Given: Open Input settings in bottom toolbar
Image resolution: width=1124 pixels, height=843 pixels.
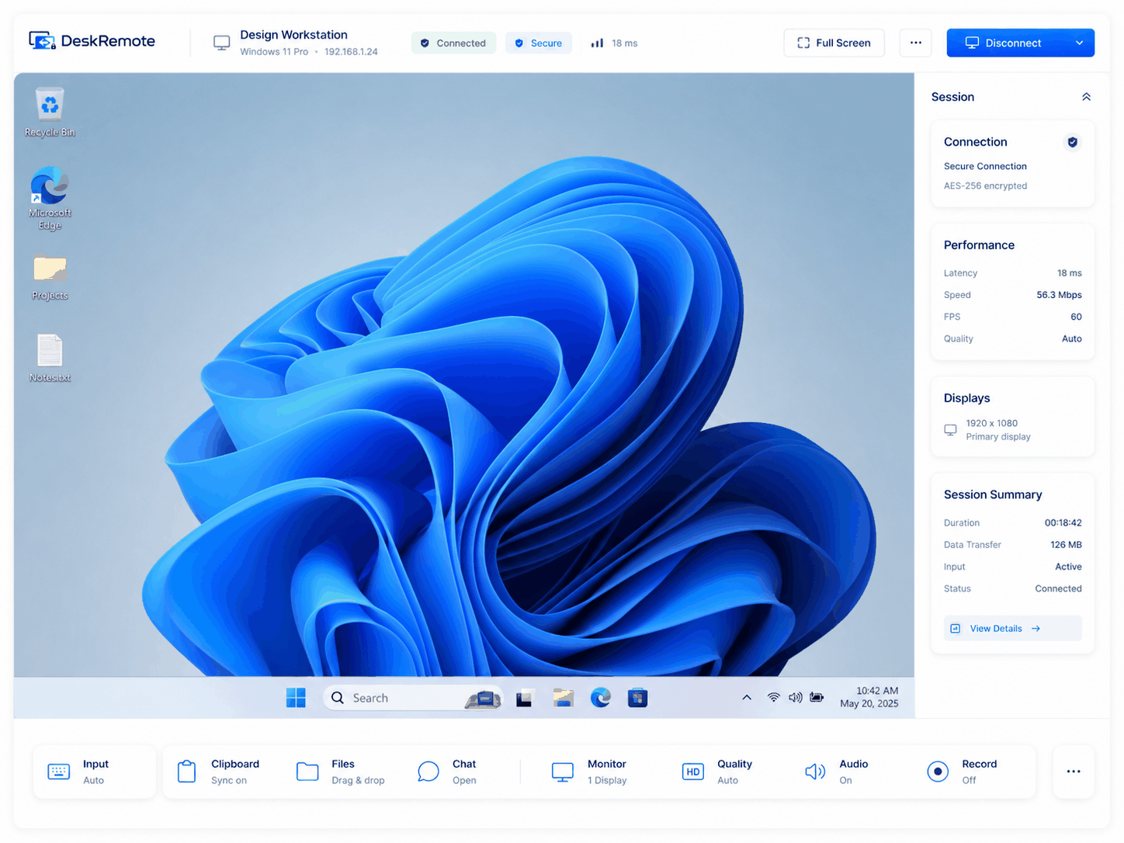Looking at the screenshot, I should coord(95,772).
